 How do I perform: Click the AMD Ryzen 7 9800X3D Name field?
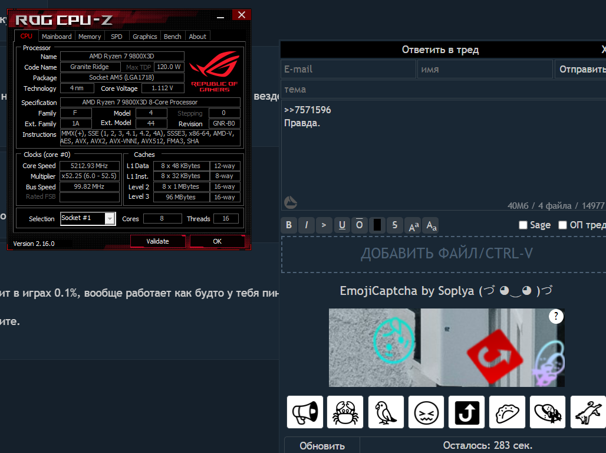[122, 56]
